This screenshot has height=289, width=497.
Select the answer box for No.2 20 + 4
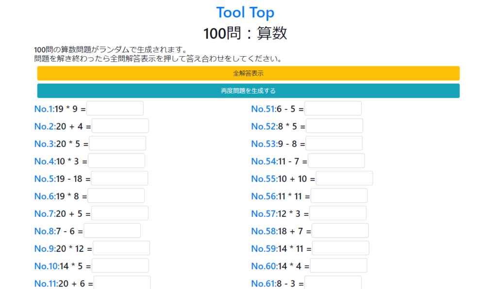120,126
